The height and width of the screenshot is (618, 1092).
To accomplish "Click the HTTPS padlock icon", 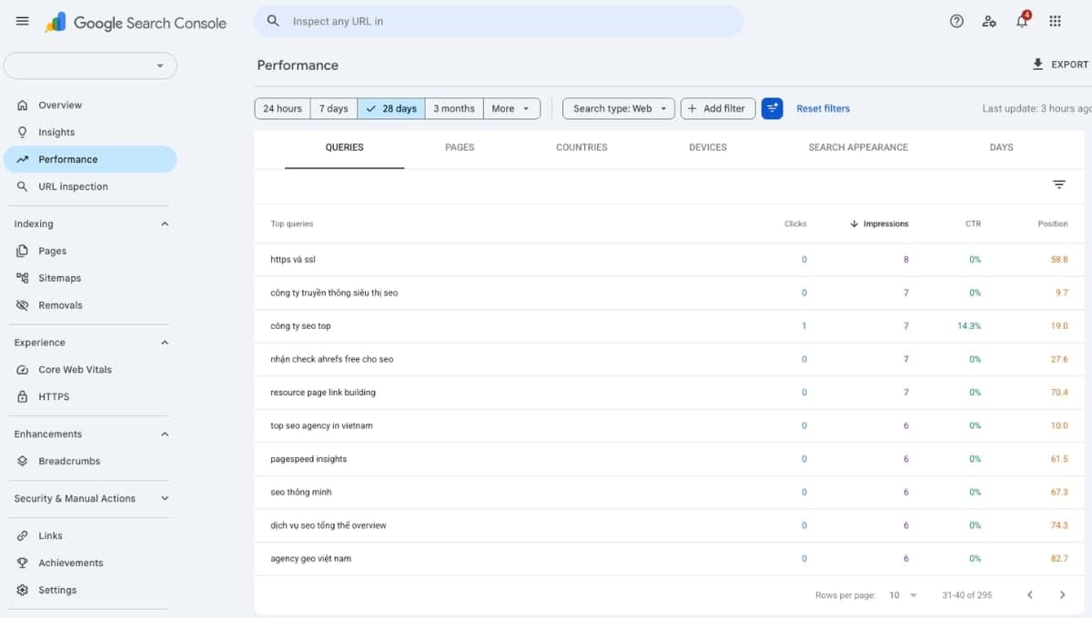I will [x=23, y=397].
